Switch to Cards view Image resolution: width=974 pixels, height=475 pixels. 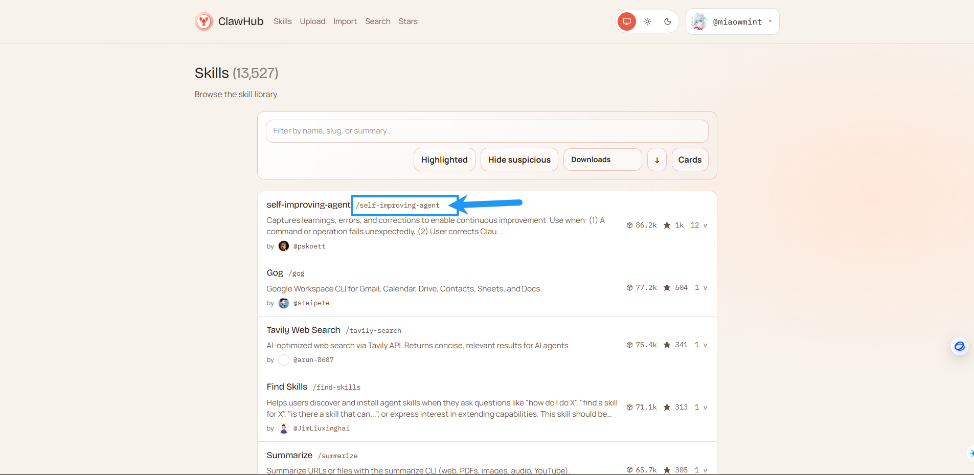coord(690,160)
